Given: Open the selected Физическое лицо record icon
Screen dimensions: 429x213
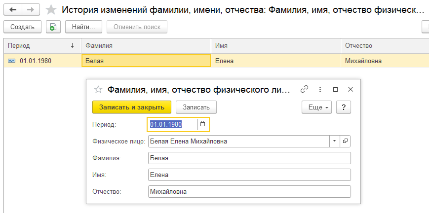Looking at the screenshot, I should 345,142.
